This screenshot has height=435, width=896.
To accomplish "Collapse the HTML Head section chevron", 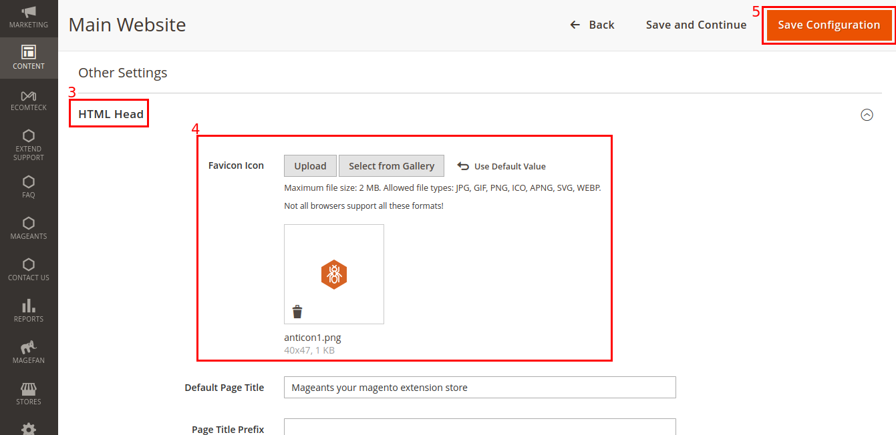I will click(x=867, y=115).
